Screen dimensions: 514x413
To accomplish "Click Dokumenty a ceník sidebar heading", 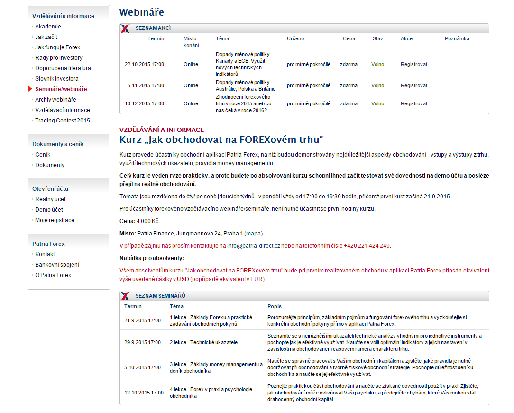I will [58, 144].
